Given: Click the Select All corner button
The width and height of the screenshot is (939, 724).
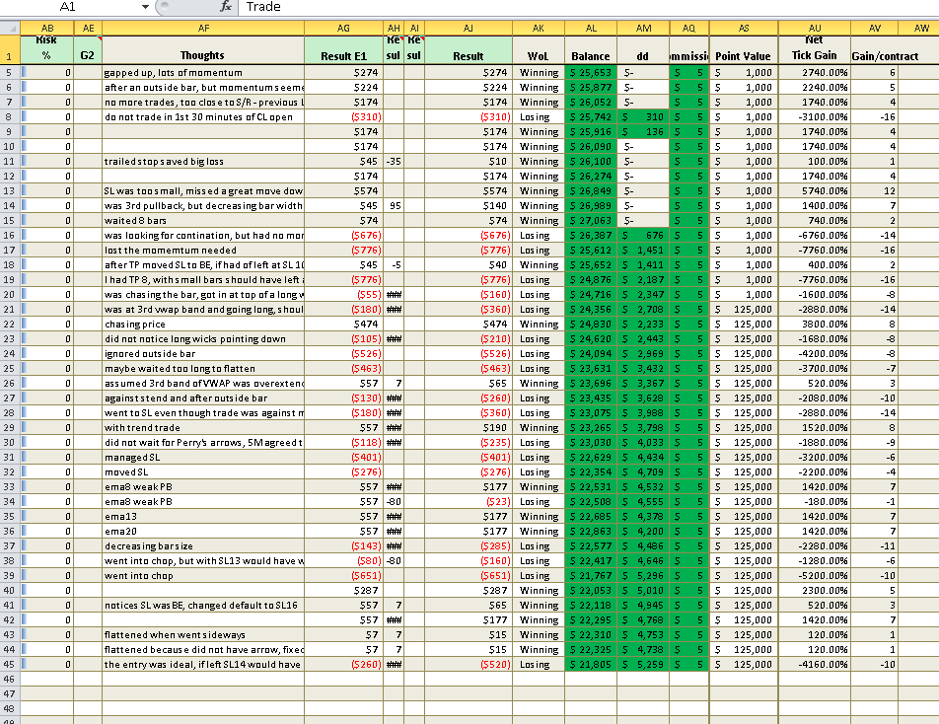Looking at the screenshot, I should pyautogui.click(x=10, y=29).
